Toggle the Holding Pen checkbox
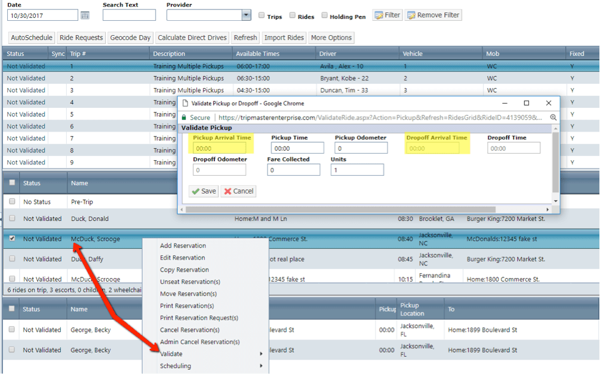Viewport: 600px width, 374px height. pyautogui.click(x=324, y=15)
